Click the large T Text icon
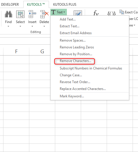Image resolution: width=138 pixels, height=152 pixels. pos(53,12)
